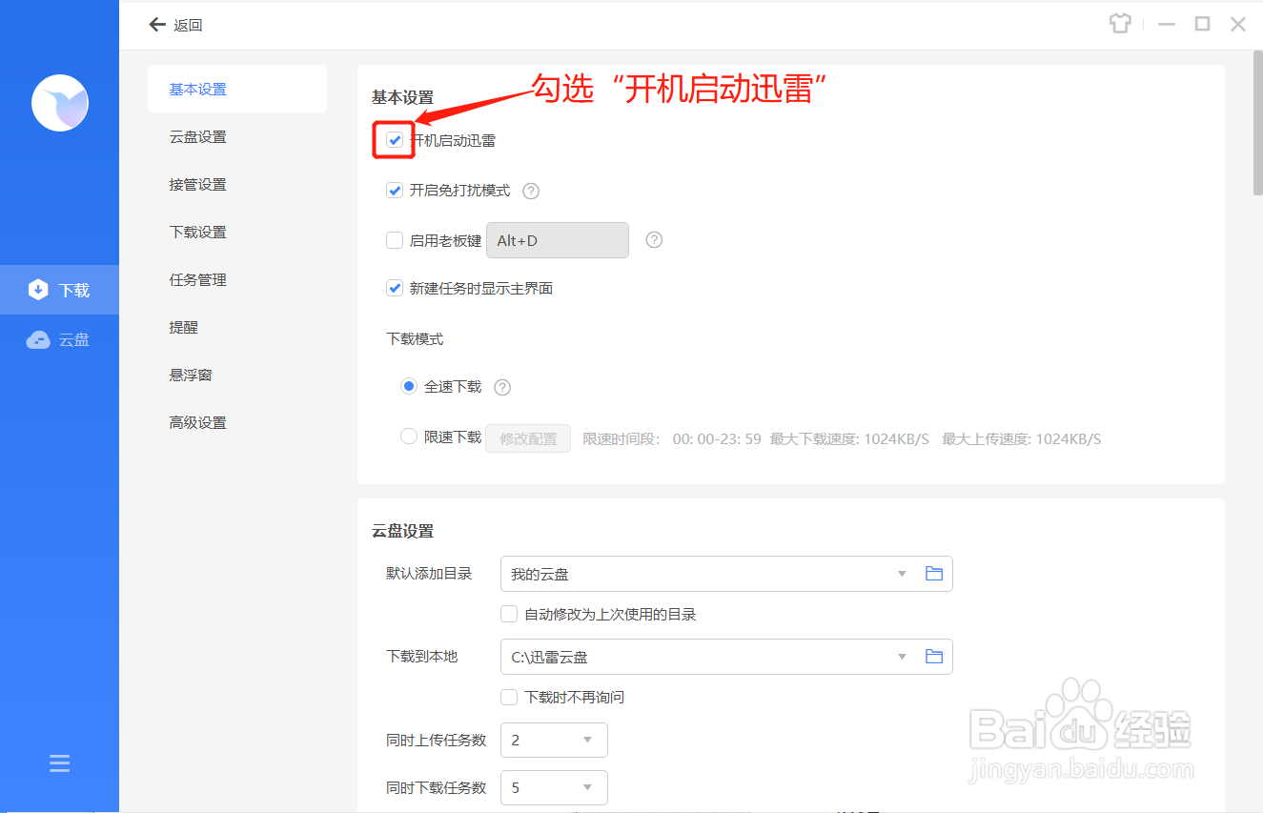Select 全速下载 radio button

tap(409, 386)
